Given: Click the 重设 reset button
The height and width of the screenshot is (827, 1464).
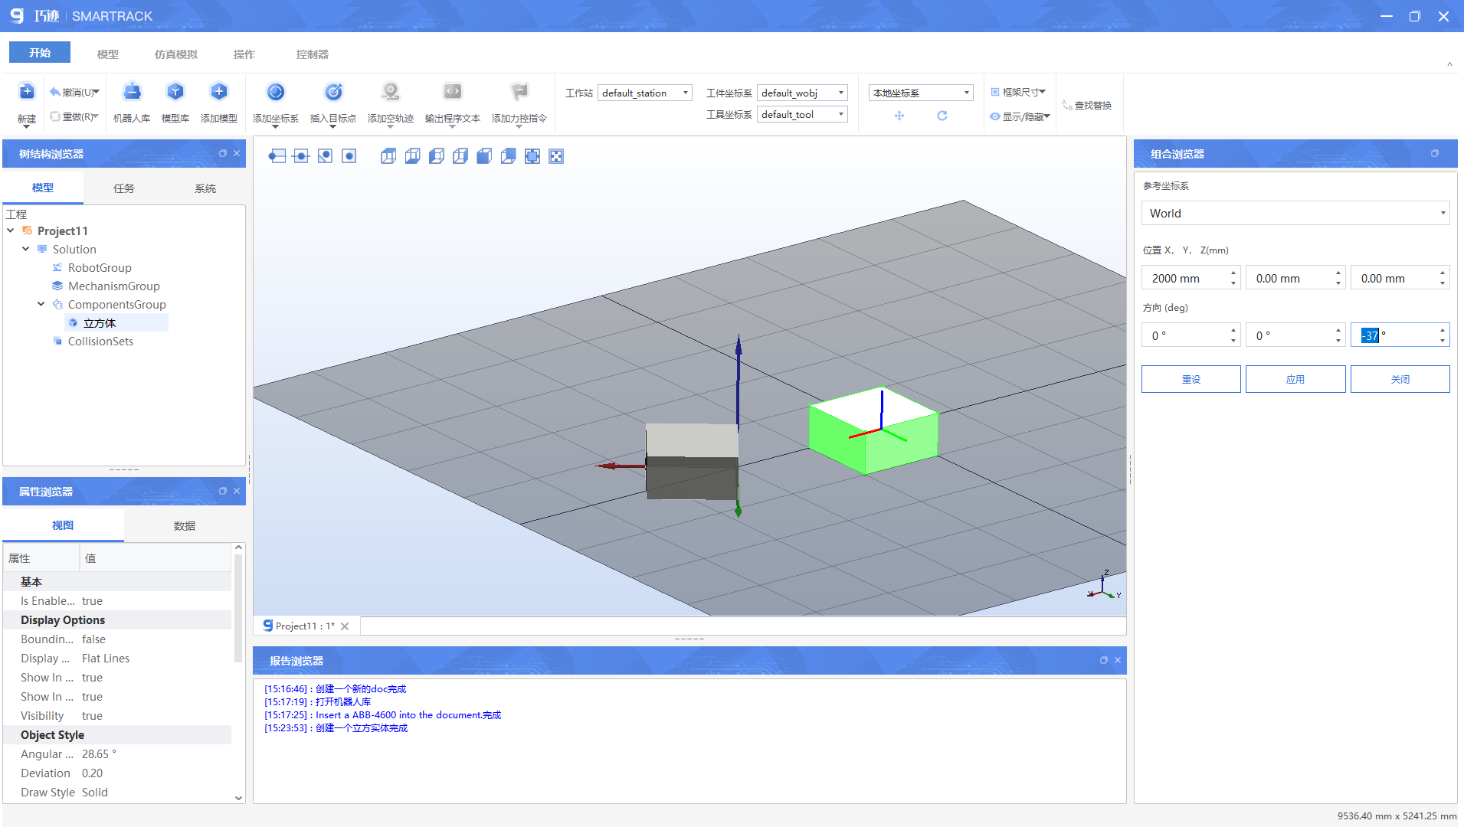Looking at the screenshot, I should coord(1191,379).
